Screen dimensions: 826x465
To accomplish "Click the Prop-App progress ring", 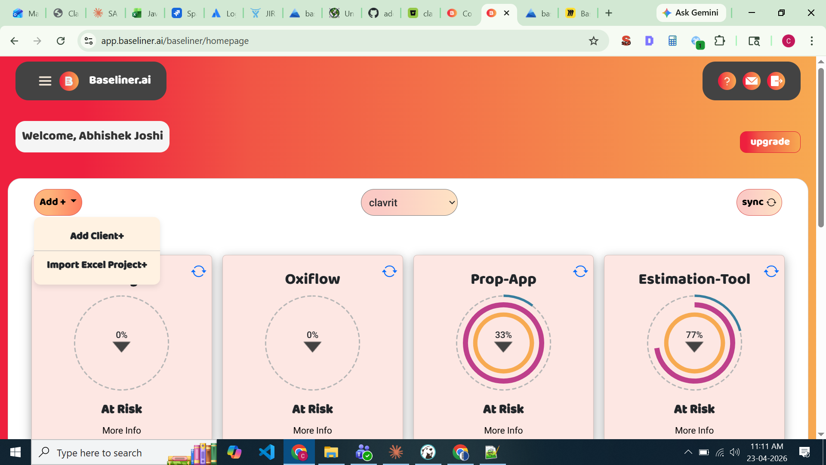I will [503, 343].
